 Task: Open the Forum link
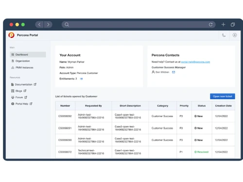click(19, 97)
